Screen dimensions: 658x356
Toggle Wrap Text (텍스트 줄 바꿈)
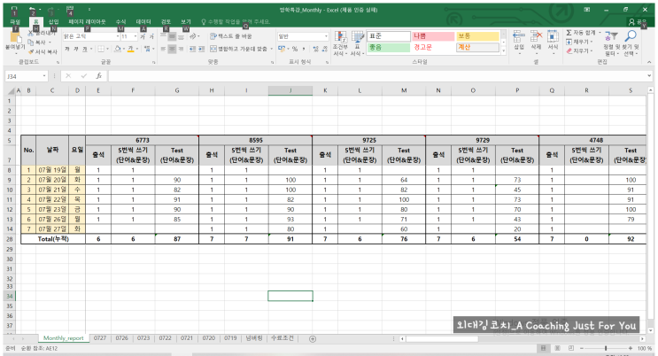(231, 36)
